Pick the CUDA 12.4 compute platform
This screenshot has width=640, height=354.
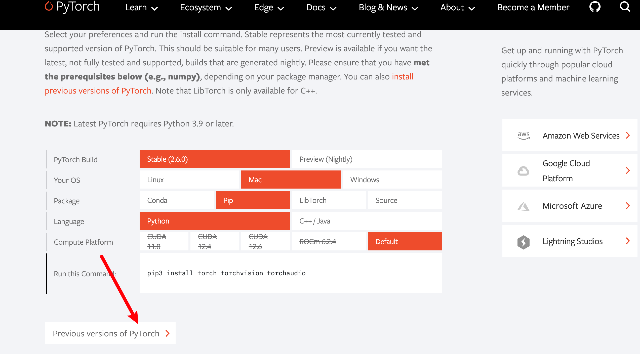tap(215, 241)
